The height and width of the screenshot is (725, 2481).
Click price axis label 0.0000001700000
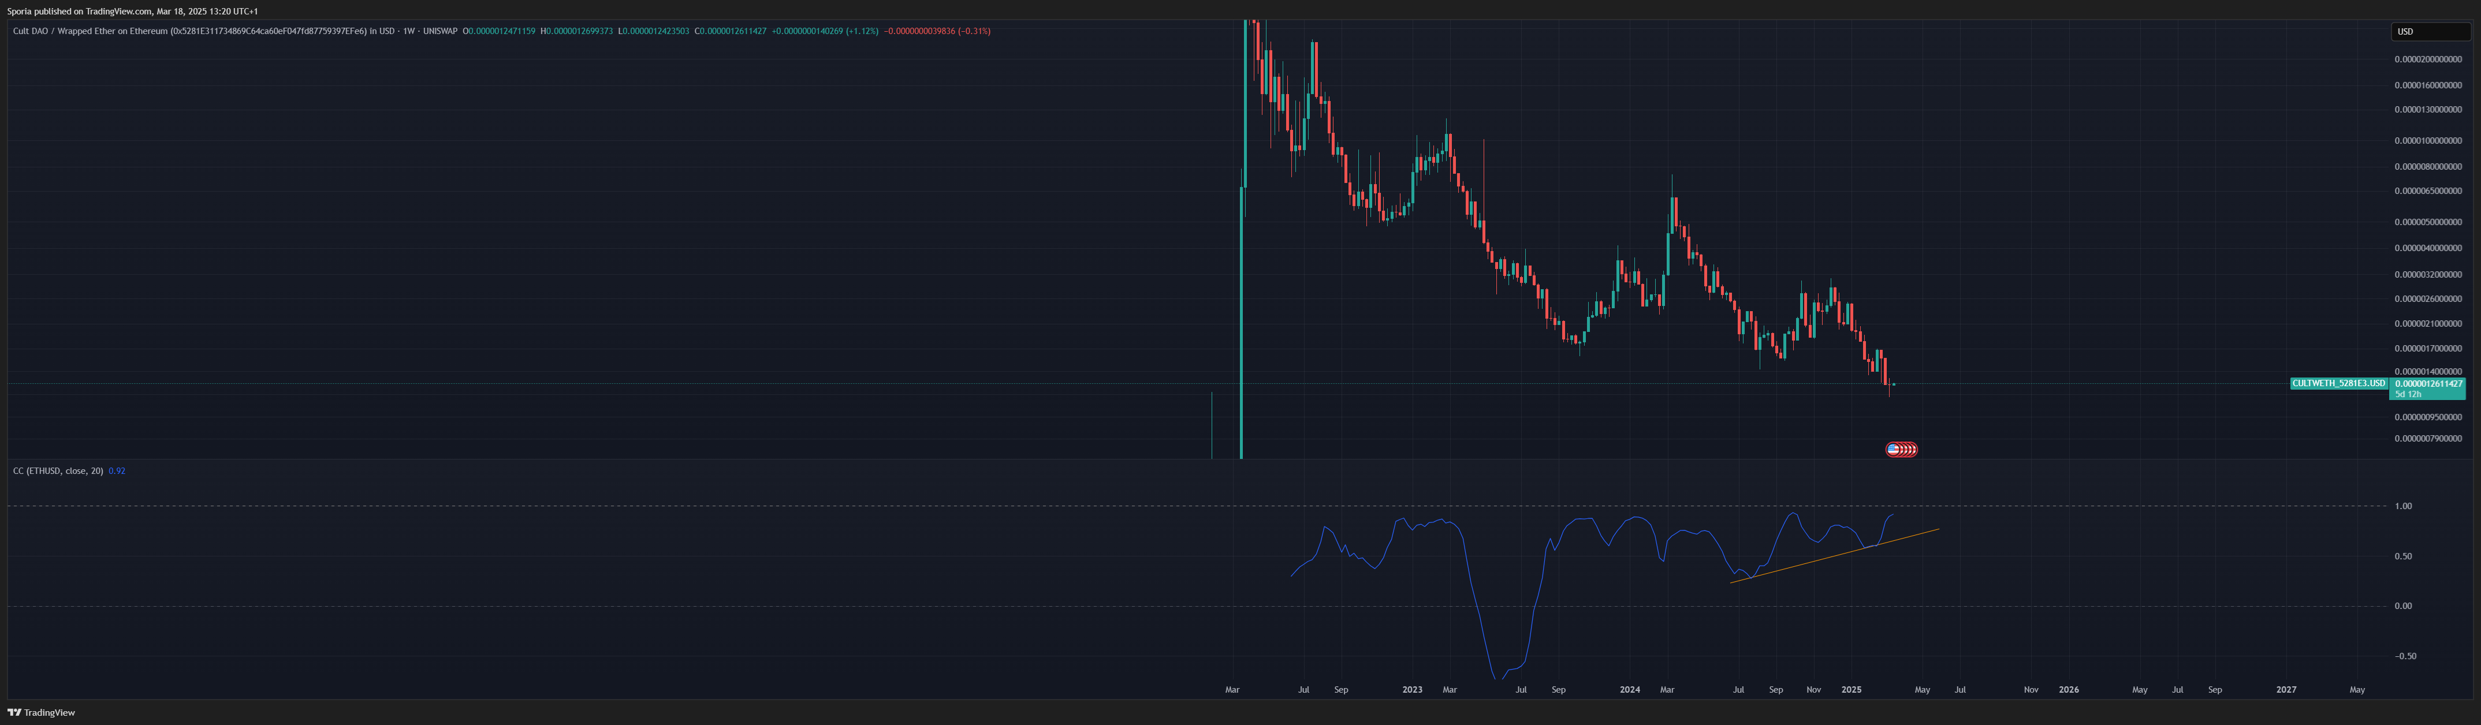(x=2428, y=349)
